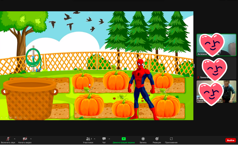The height and width of the screenshot is (145, 238).
Task: Open the Чат chat panel
Action: point(104,140)
